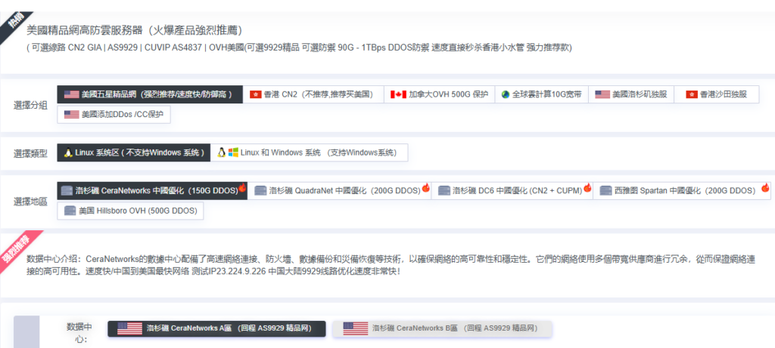The width and height of the screenshot is (775, 348).
Task: Click the line starting 可選線路 CN2 GIA
Action: pyautogui.click(x=299, y=48)
